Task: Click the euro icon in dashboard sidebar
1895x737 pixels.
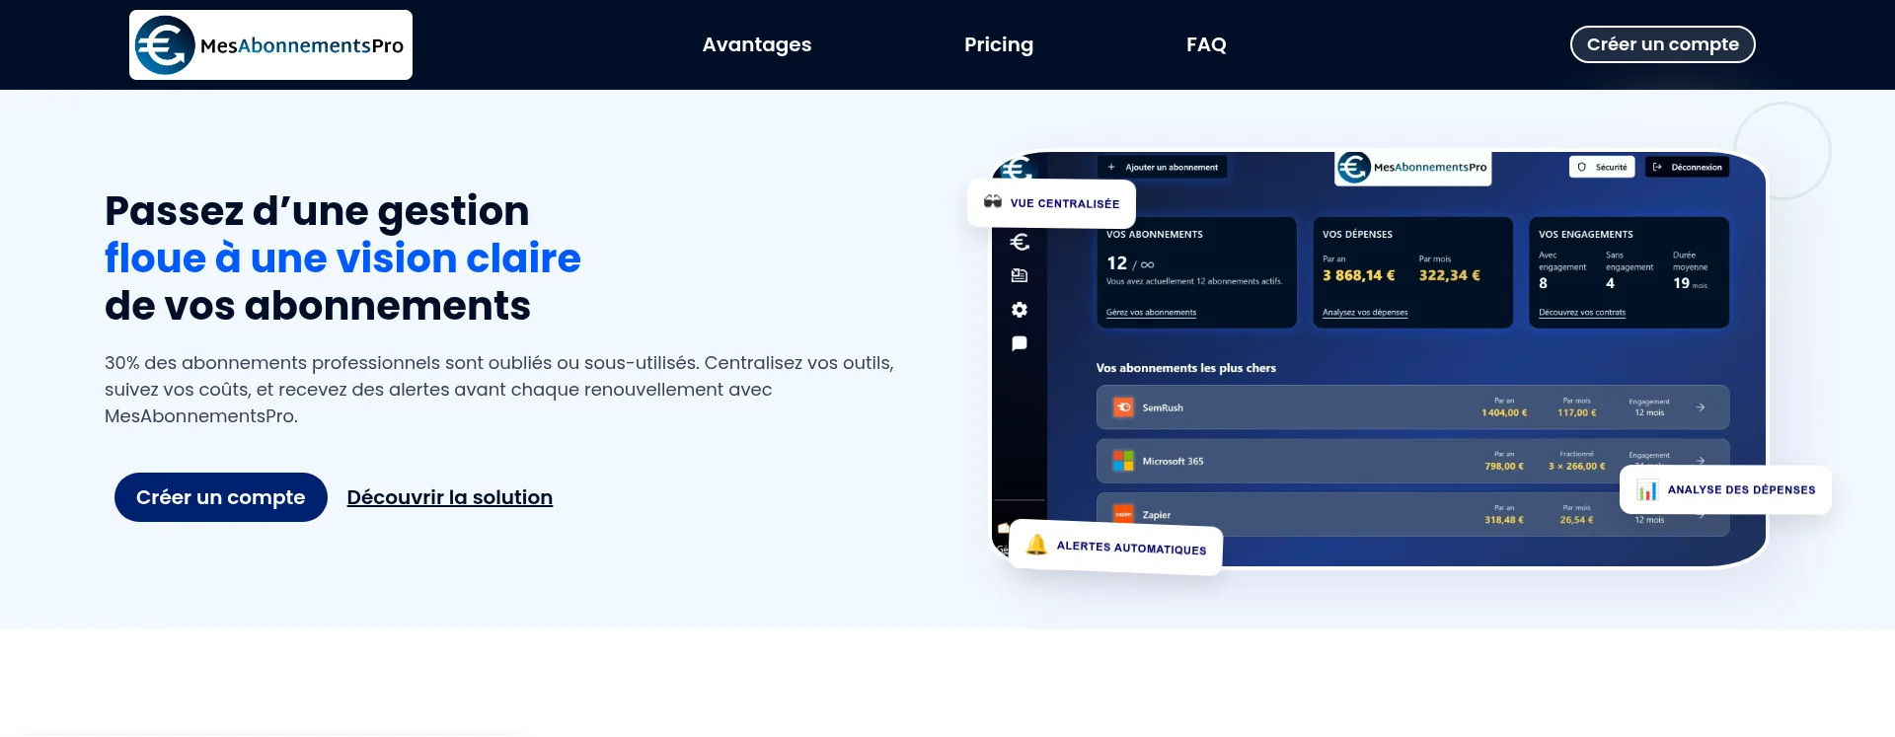Action: click(x=1020, y=242)
